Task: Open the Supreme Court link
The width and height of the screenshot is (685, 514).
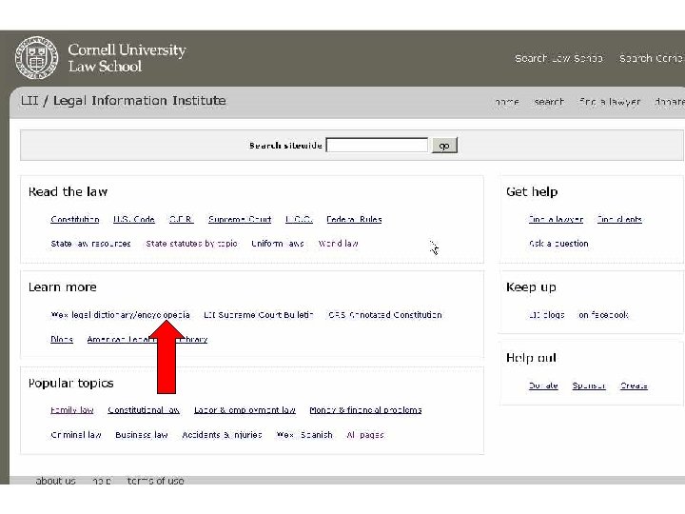Action: 240,220
